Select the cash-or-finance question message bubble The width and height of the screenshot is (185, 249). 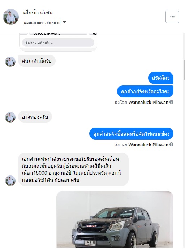pos(132,133)
